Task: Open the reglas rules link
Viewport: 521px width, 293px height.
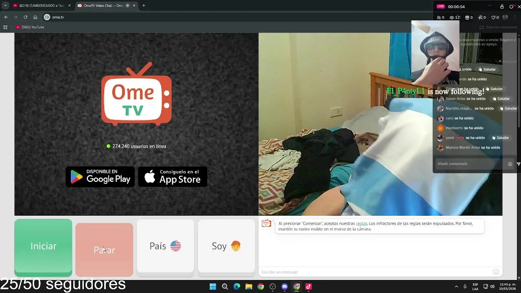Action: [x=361, y=223]
